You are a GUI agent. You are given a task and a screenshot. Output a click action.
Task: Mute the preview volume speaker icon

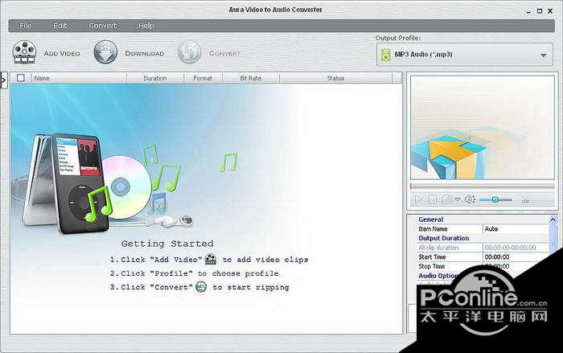[470, 199]
